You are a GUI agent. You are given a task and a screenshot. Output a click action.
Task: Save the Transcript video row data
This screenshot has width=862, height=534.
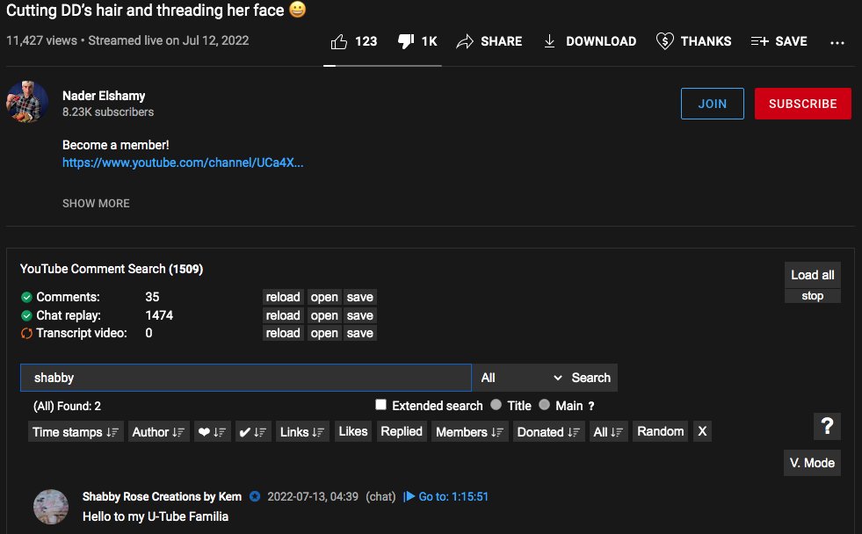point(360,333)
